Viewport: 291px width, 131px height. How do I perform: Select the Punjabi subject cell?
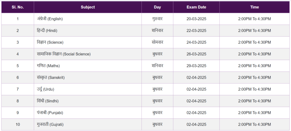(88, 113)
